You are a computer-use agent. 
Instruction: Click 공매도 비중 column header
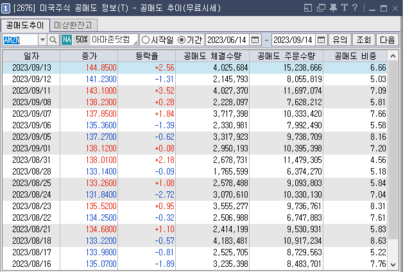[x=356, y=56]
